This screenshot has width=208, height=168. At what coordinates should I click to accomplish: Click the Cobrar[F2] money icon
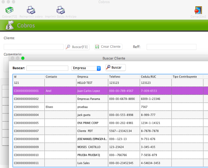[9, 10]
